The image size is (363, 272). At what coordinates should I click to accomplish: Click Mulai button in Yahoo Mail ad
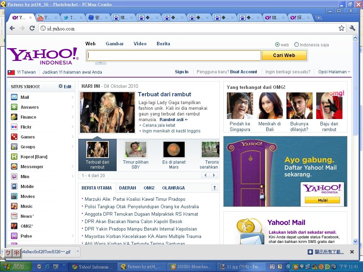click(322, 200)
